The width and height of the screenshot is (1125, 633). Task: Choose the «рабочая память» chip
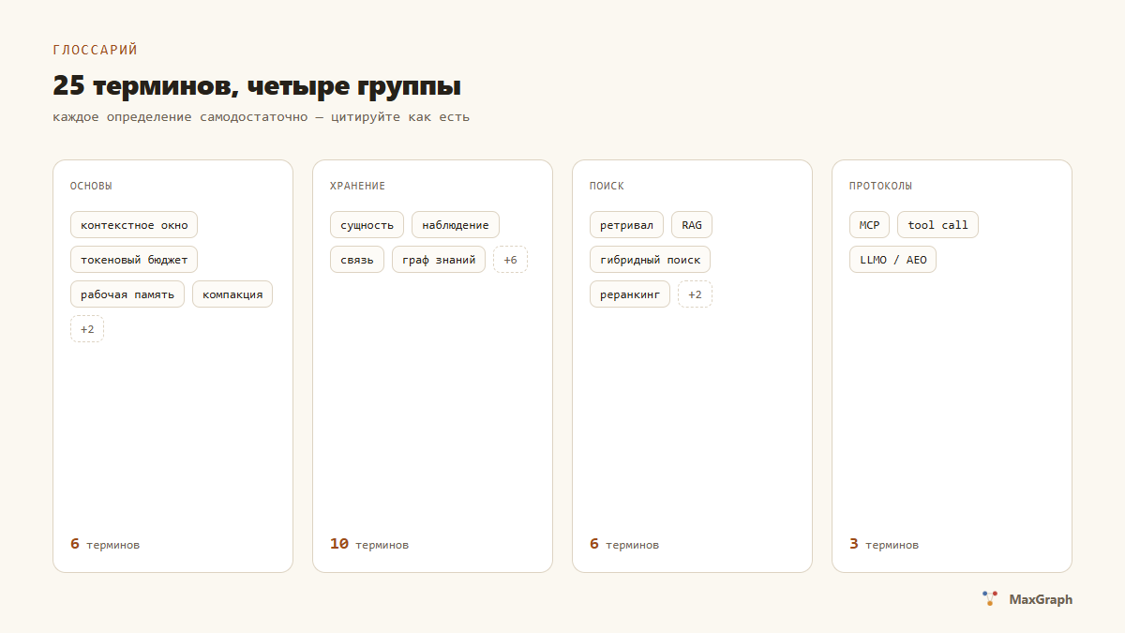[x=127, y=294]
